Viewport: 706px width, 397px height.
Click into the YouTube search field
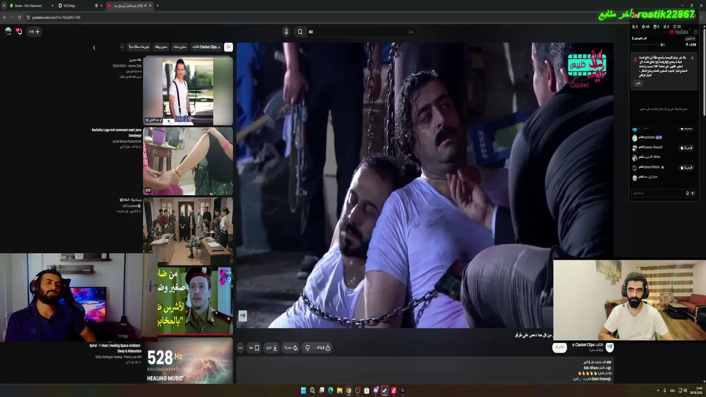(361, 31)
